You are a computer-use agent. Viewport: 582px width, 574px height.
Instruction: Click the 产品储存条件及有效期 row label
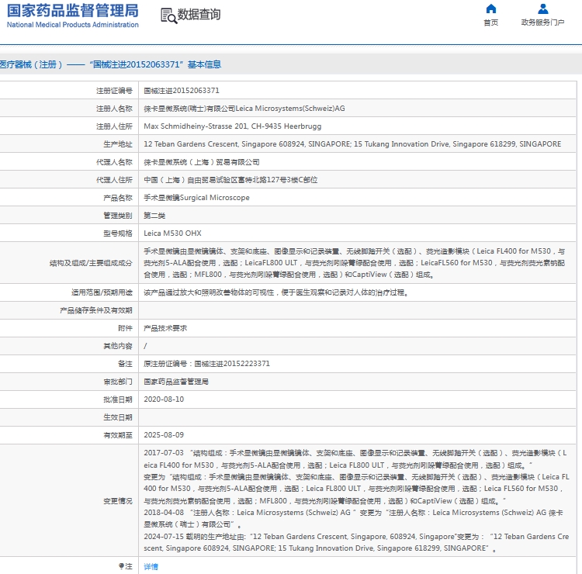coord(96,310)
